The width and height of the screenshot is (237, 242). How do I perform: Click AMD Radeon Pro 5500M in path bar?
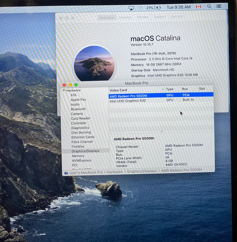(x=181, y=170)
